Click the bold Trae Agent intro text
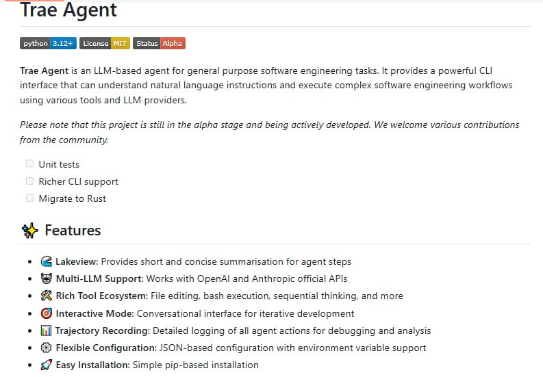Viewport: 543px width, 377px height. pos(44,70)
